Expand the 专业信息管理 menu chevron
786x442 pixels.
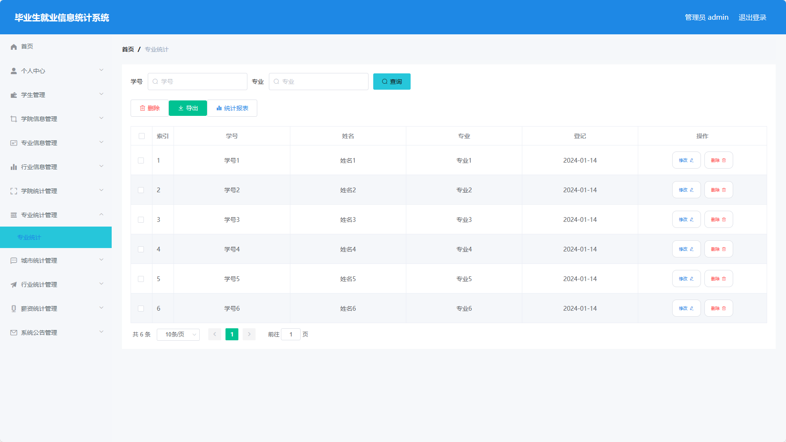[101, 142]
